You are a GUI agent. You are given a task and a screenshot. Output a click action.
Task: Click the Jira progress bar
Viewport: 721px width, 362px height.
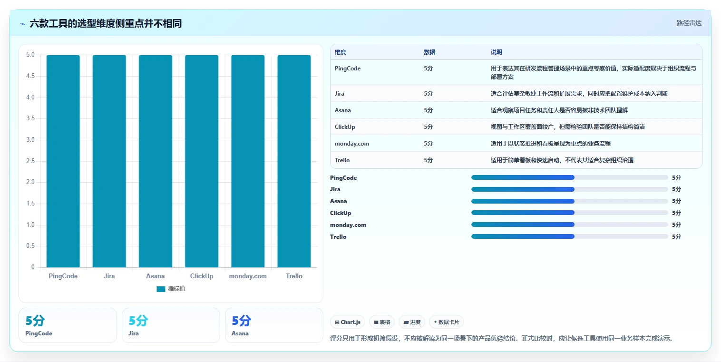pyautogui.click(x=570, y=189)
